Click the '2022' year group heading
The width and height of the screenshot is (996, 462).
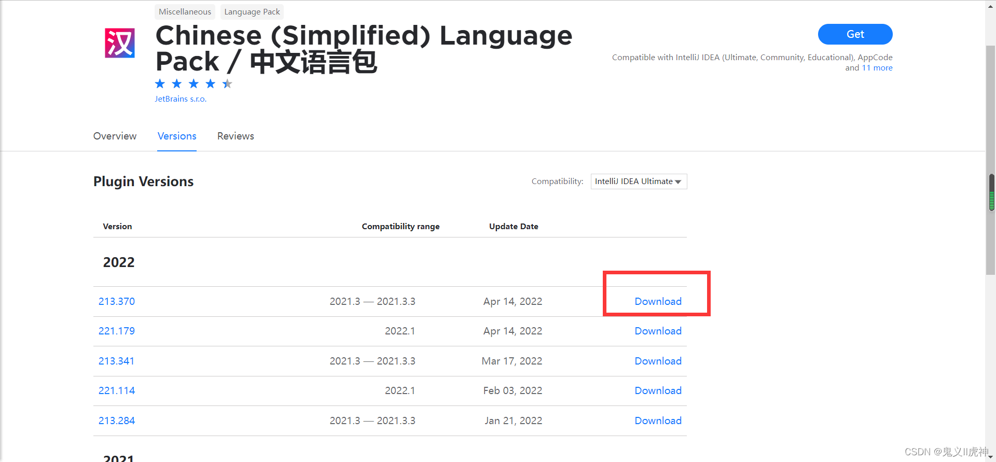[119, 262]
